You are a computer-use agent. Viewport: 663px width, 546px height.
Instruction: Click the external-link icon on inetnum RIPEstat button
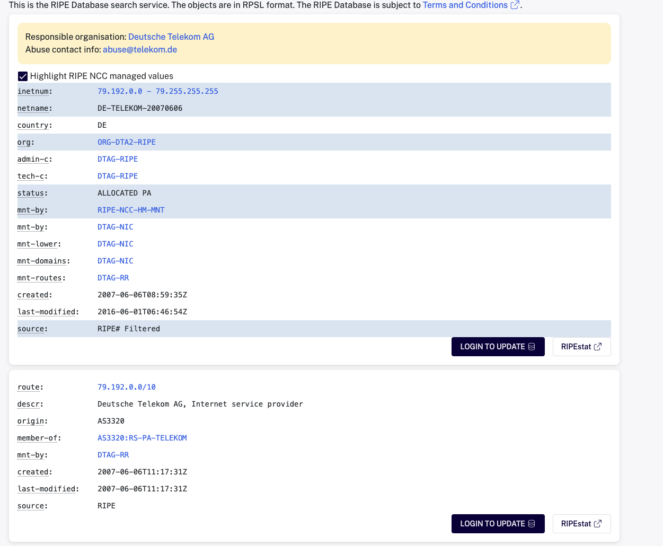[x=598, y=346]
